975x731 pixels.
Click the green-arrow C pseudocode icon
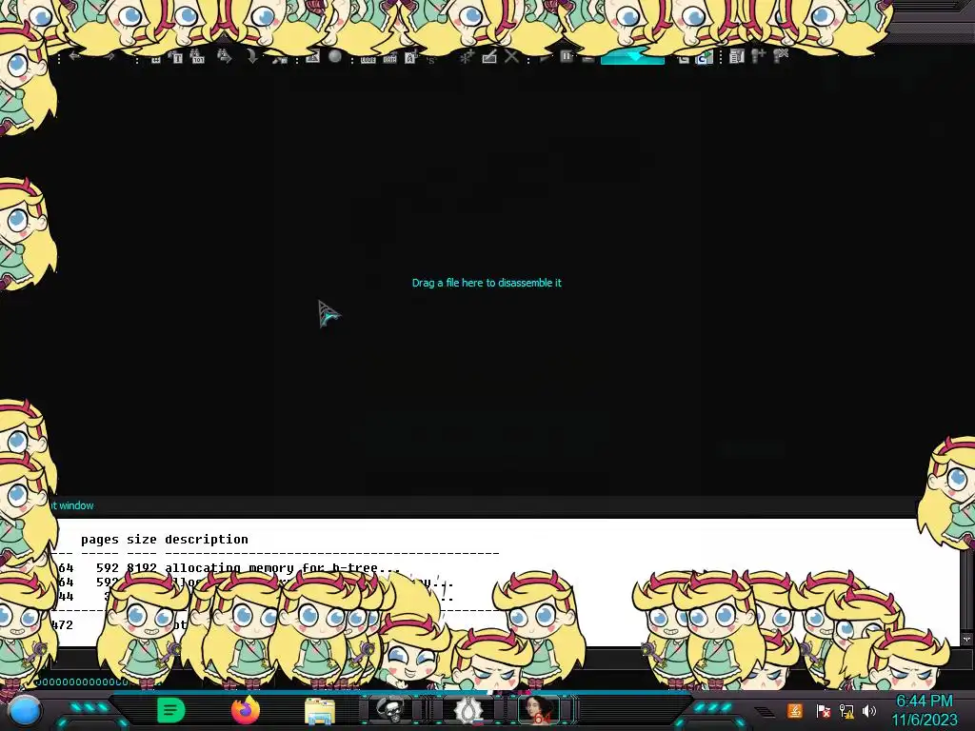[704, 58]
